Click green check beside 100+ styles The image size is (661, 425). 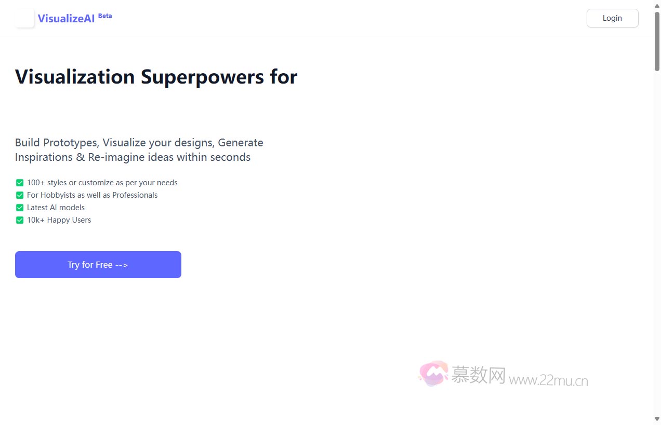point(20,183)
